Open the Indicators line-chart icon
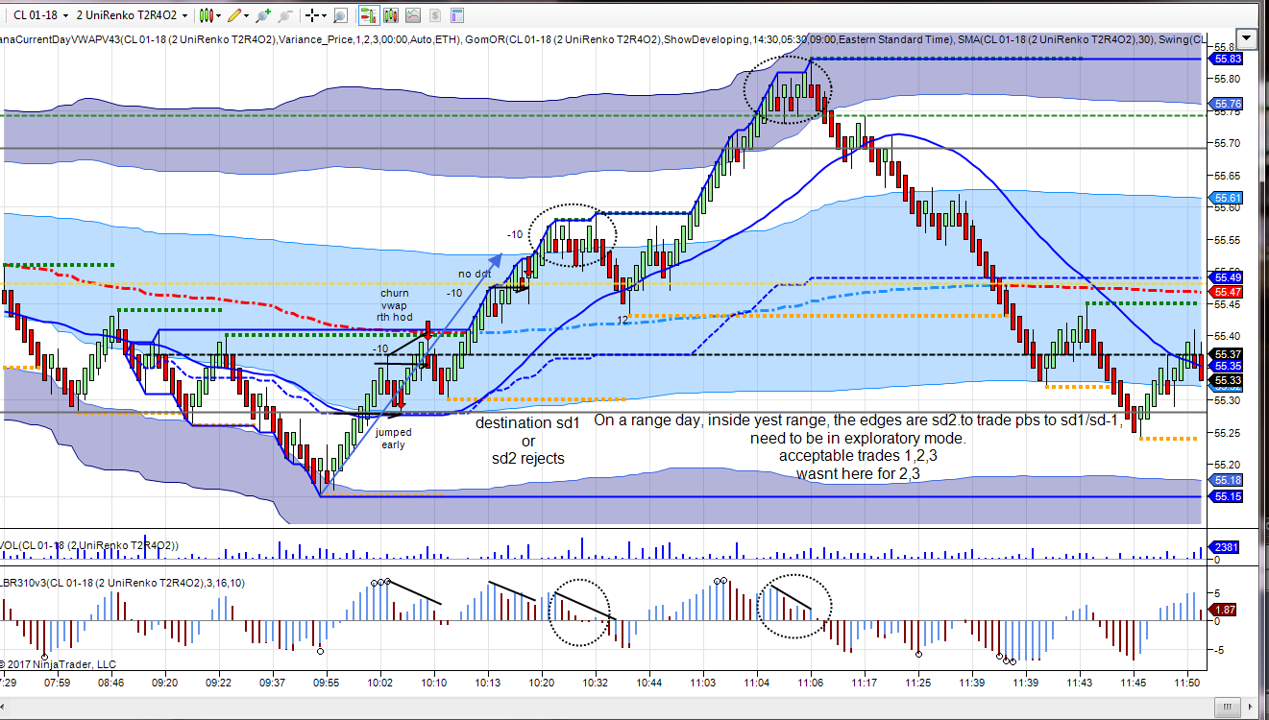 (412, 15)
